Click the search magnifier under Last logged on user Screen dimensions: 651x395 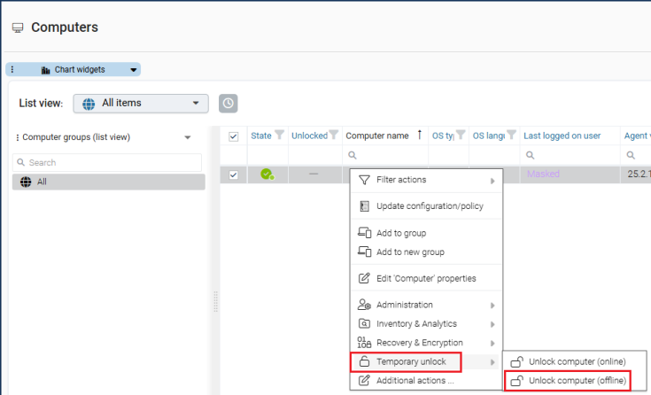[531, 155]
